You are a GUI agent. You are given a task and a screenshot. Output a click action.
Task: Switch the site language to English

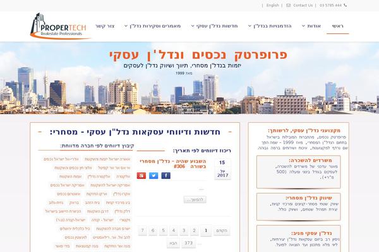coord(272,5)
